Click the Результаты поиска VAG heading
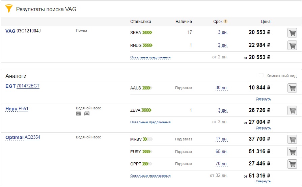Image resolution: width=302 pixels, height=187 pixels. tap(46, 9)
